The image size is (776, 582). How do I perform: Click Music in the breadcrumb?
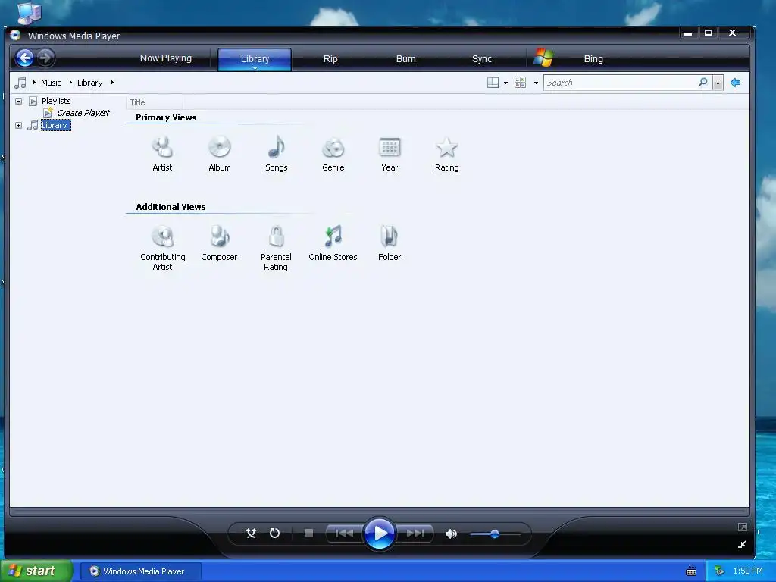[x=51, y=83]
